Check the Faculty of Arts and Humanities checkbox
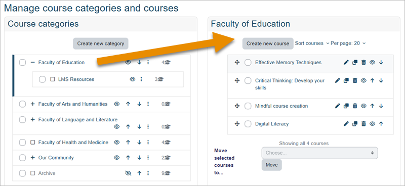 pos(22,104)
